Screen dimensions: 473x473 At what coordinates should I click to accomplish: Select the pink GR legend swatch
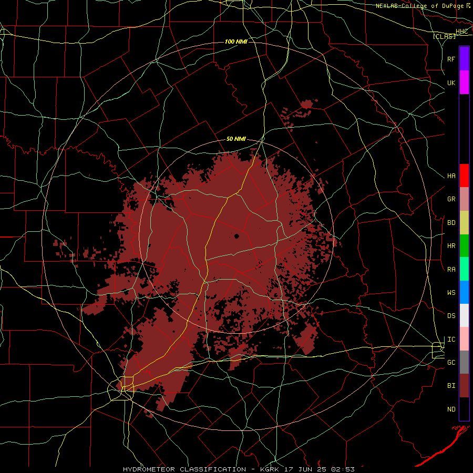[464, 199]
